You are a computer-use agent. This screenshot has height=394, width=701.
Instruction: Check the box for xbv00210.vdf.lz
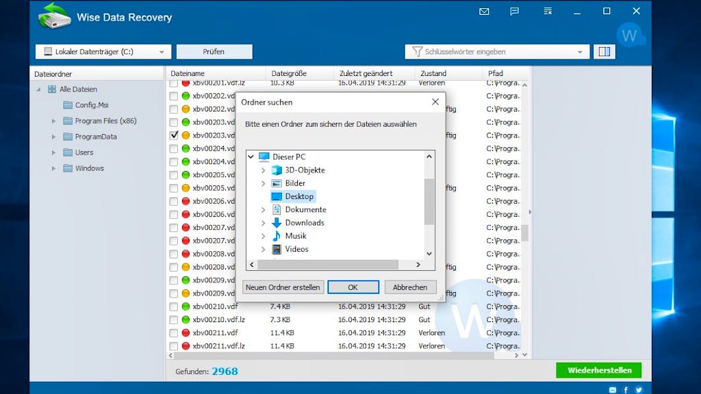click(173, 320)
